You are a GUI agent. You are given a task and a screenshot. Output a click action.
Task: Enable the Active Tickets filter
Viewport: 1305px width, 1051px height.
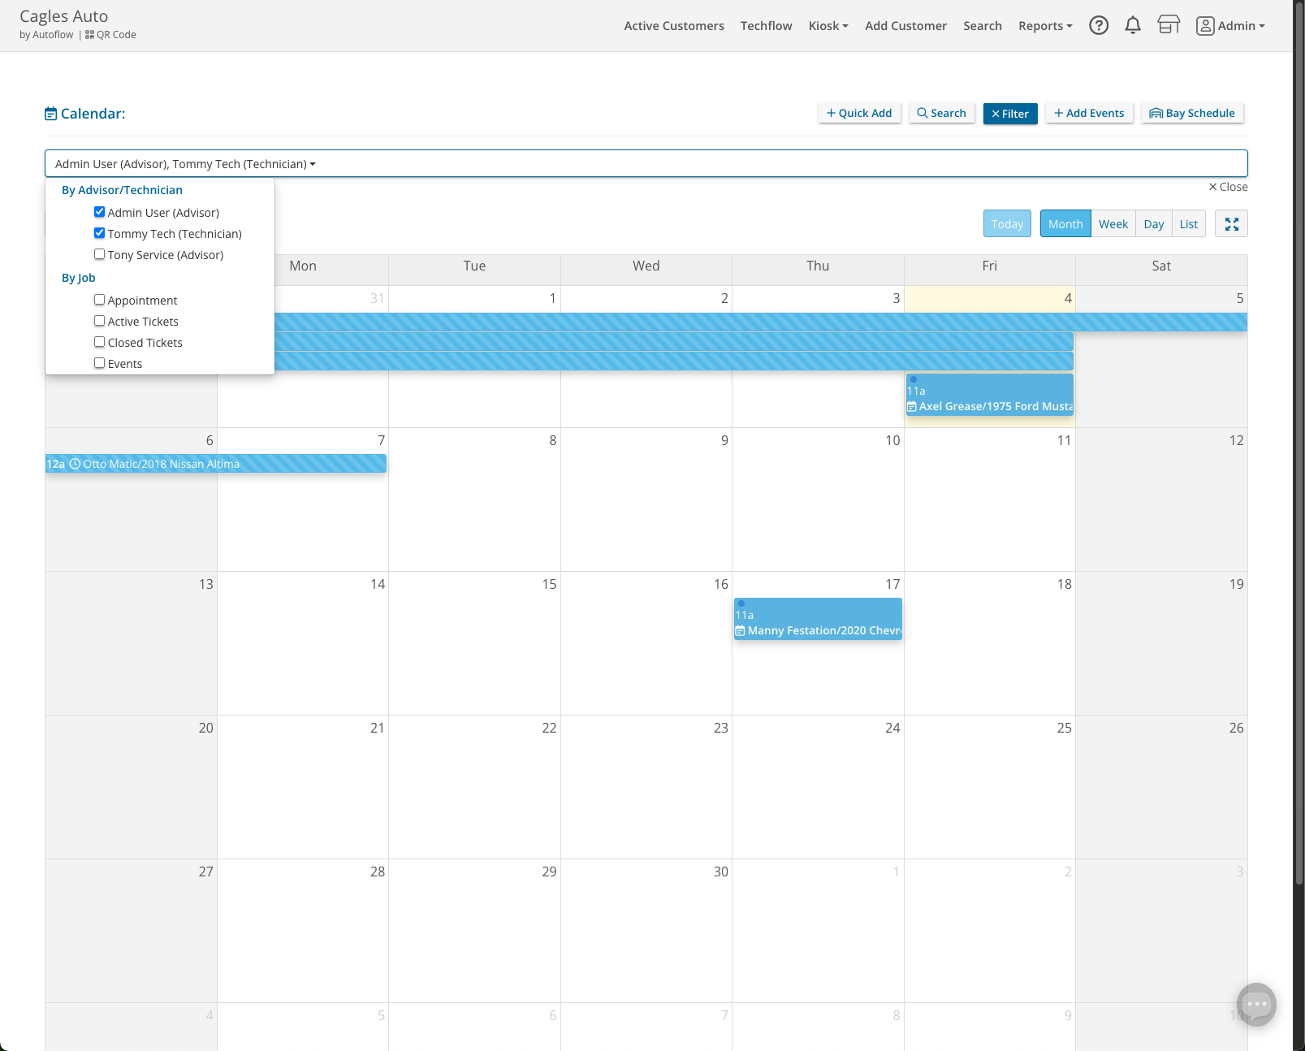(99, 321)
